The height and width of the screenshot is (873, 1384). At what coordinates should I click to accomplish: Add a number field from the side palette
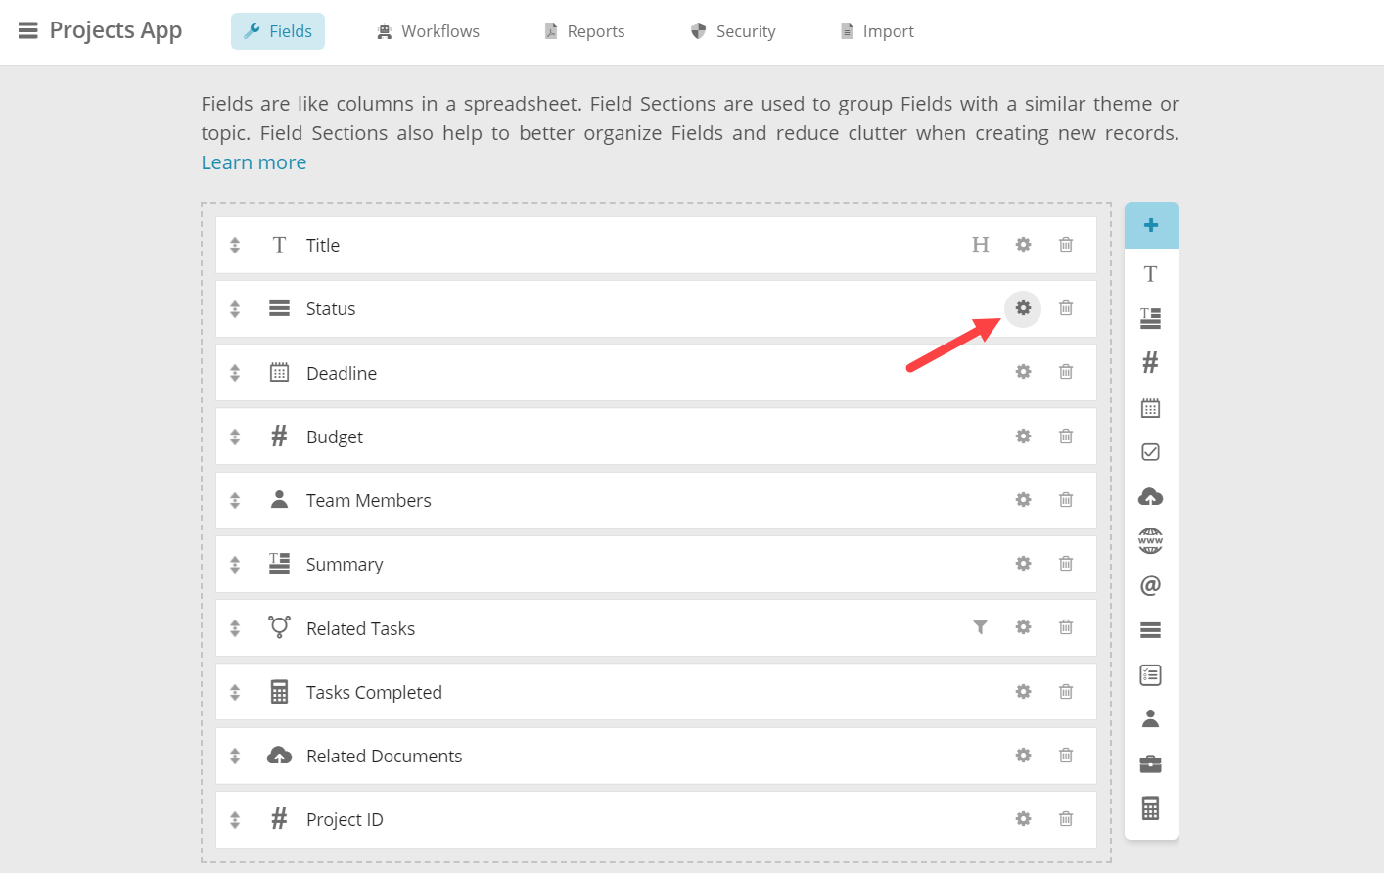pos(1151,363)
